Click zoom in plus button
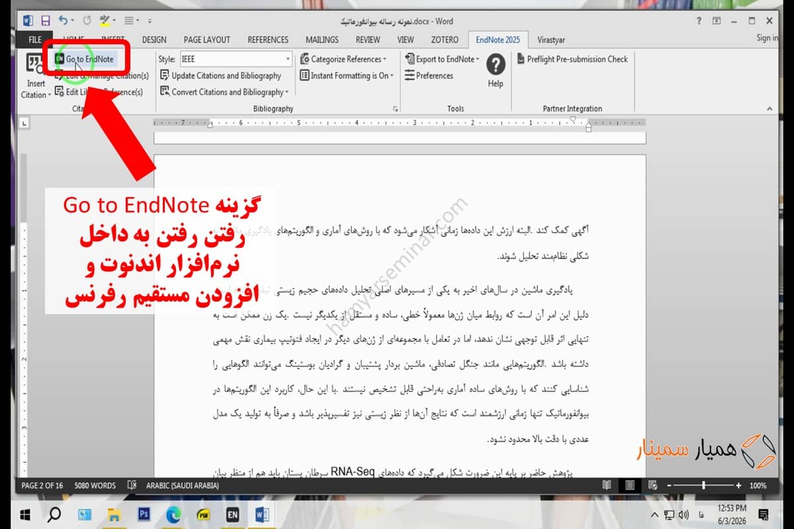This screenshot has height=529, width=794. tap(739, 485)
